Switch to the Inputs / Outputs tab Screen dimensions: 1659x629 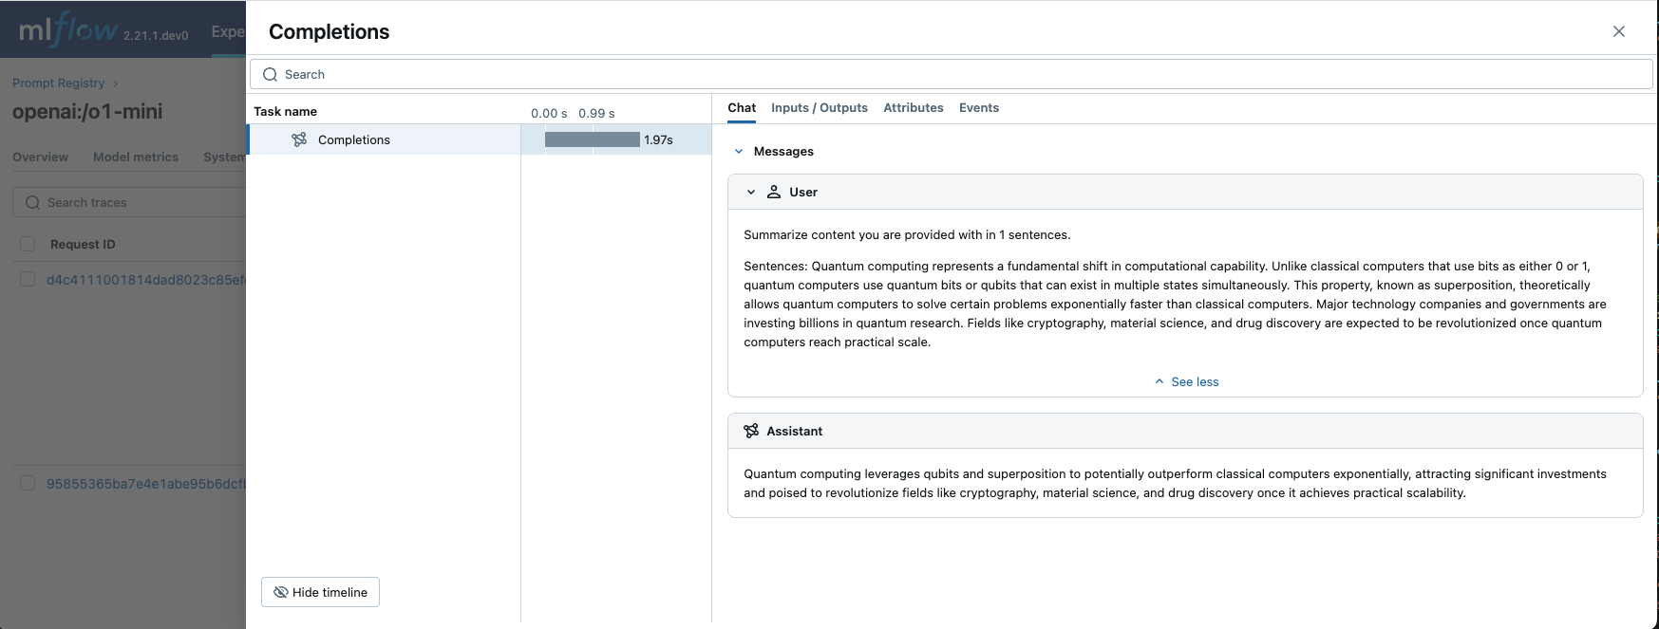pos(819,107)
